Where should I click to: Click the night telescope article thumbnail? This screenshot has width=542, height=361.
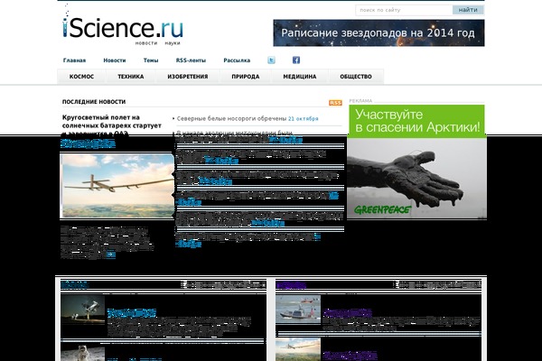click(82, 310)
